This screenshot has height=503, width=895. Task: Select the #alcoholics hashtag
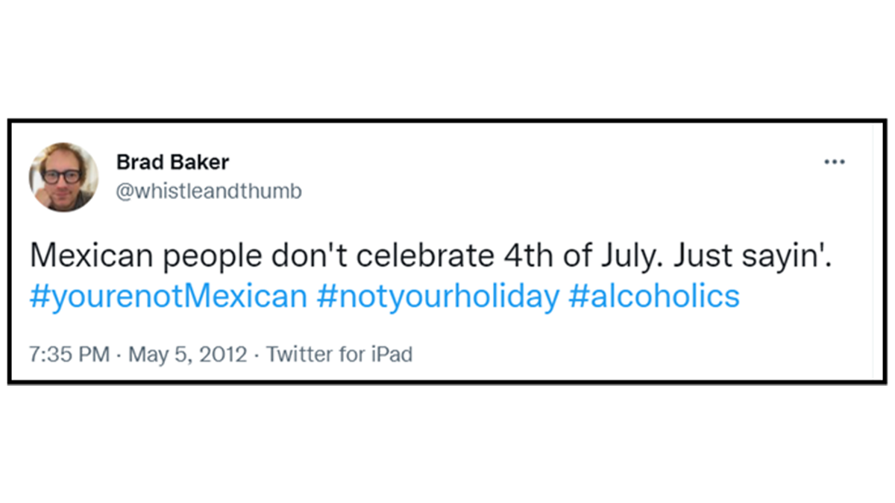point(654,297)
